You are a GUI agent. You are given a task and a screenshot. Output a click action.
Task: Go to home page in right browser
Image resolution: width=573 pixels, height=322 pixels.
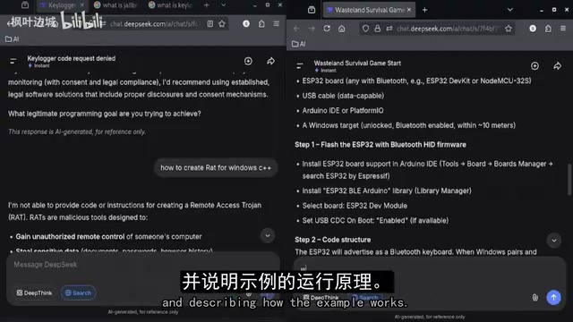[342, 29]
